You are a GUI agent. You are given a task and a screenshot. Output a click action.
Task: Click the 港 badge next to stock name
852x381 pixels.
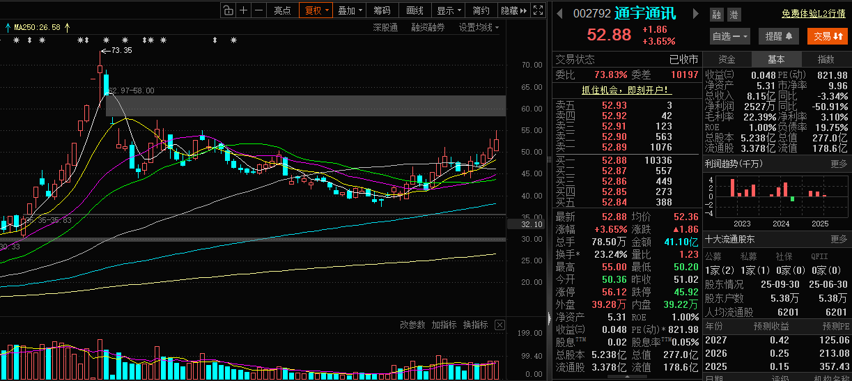(734, 15)
